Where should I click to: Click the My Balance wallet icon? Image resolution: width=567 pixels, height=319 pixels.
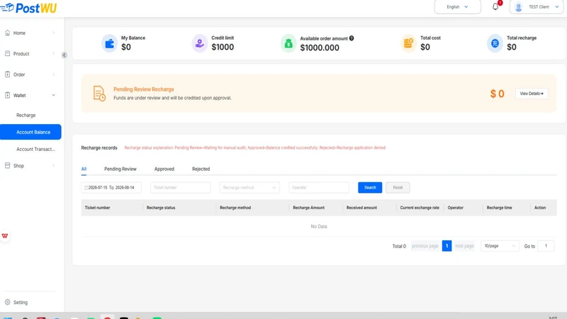click(109, 43)
